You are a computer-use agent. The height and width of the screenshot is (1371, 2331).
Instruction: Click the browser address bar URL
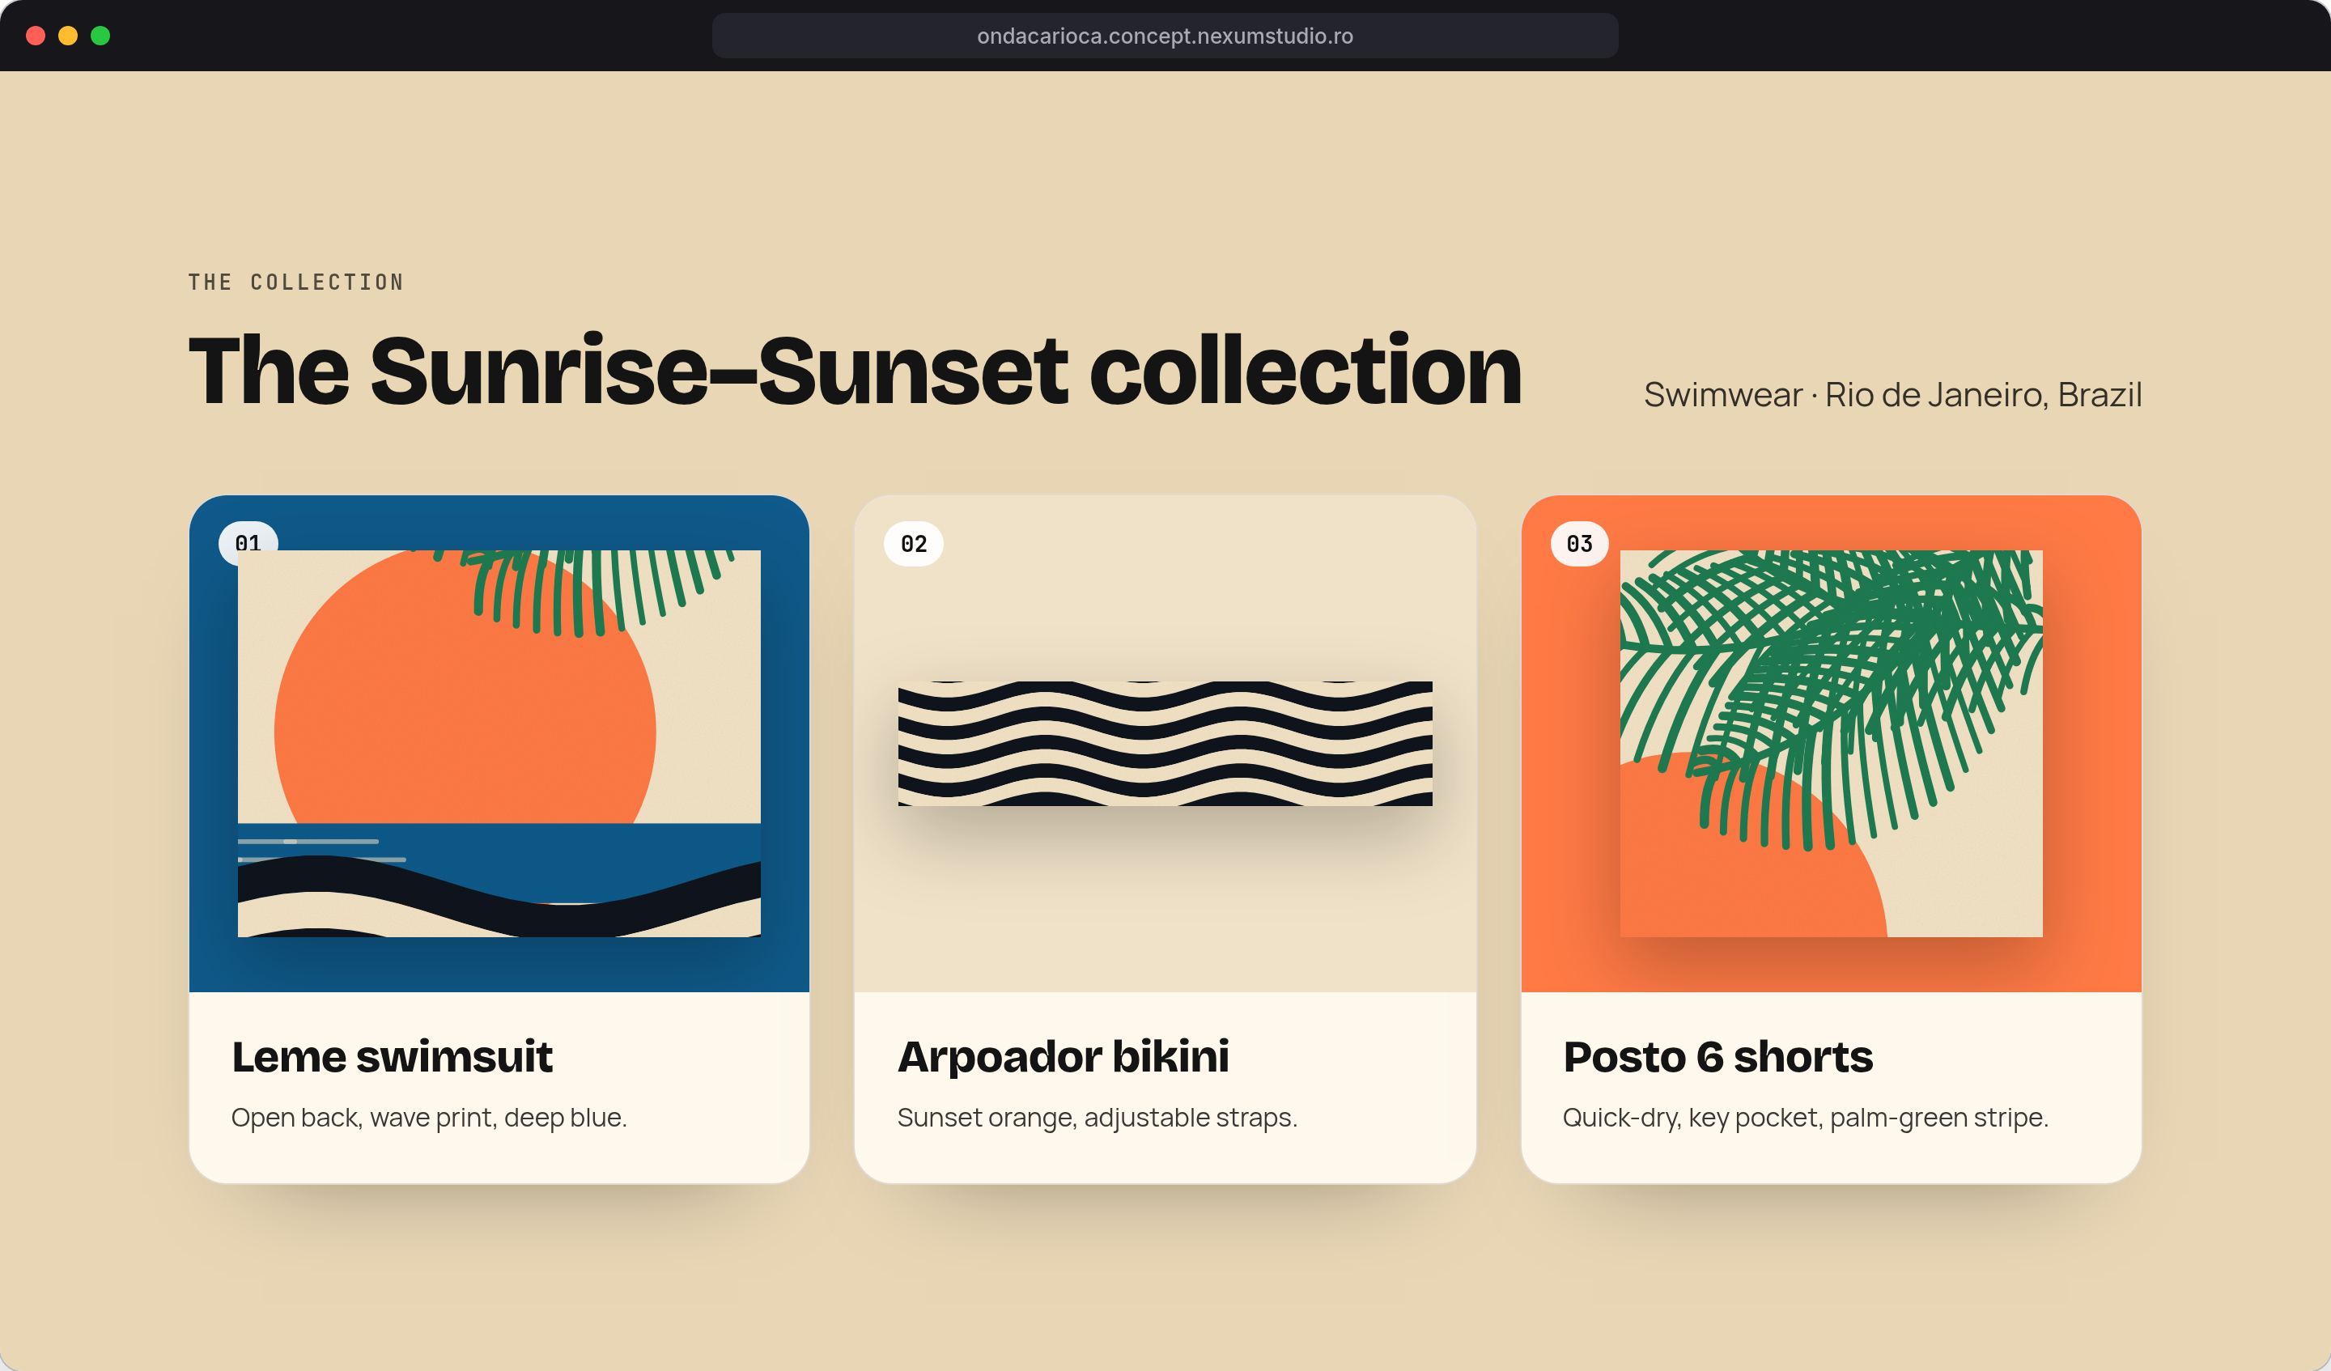tap(1165, 36)
